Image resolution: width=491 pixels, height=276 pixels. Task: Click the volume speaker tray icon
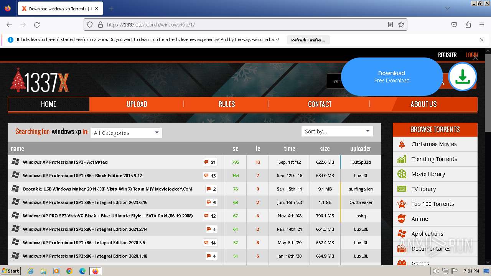436,271
